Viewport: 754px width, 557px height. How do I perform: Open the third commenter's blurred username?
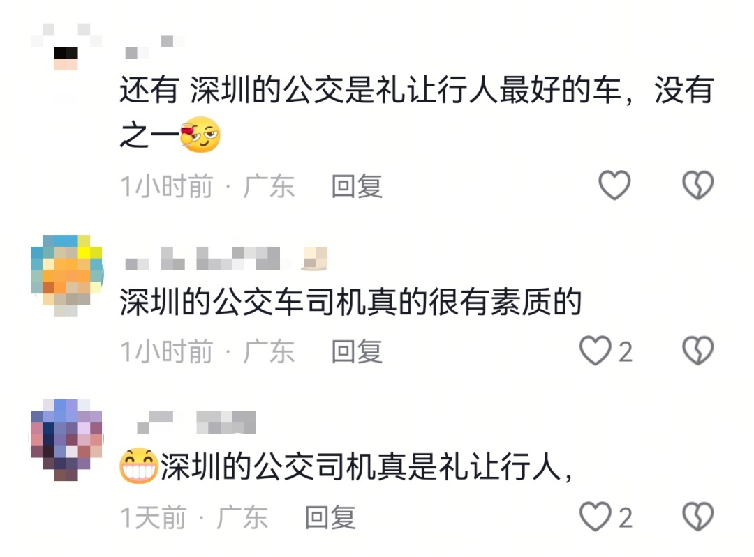(x=196, y=422)
